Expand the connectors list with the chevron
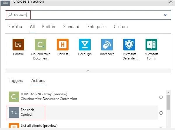This screenshot has height=130, width=175. [x=88, y=71]
